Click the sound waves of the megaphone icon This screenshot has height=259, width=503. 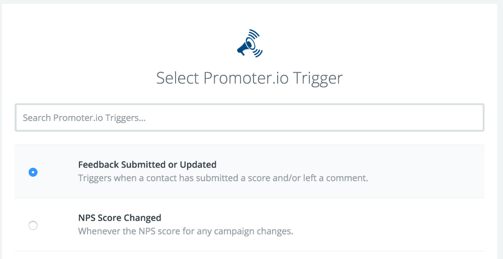(256, 40)
